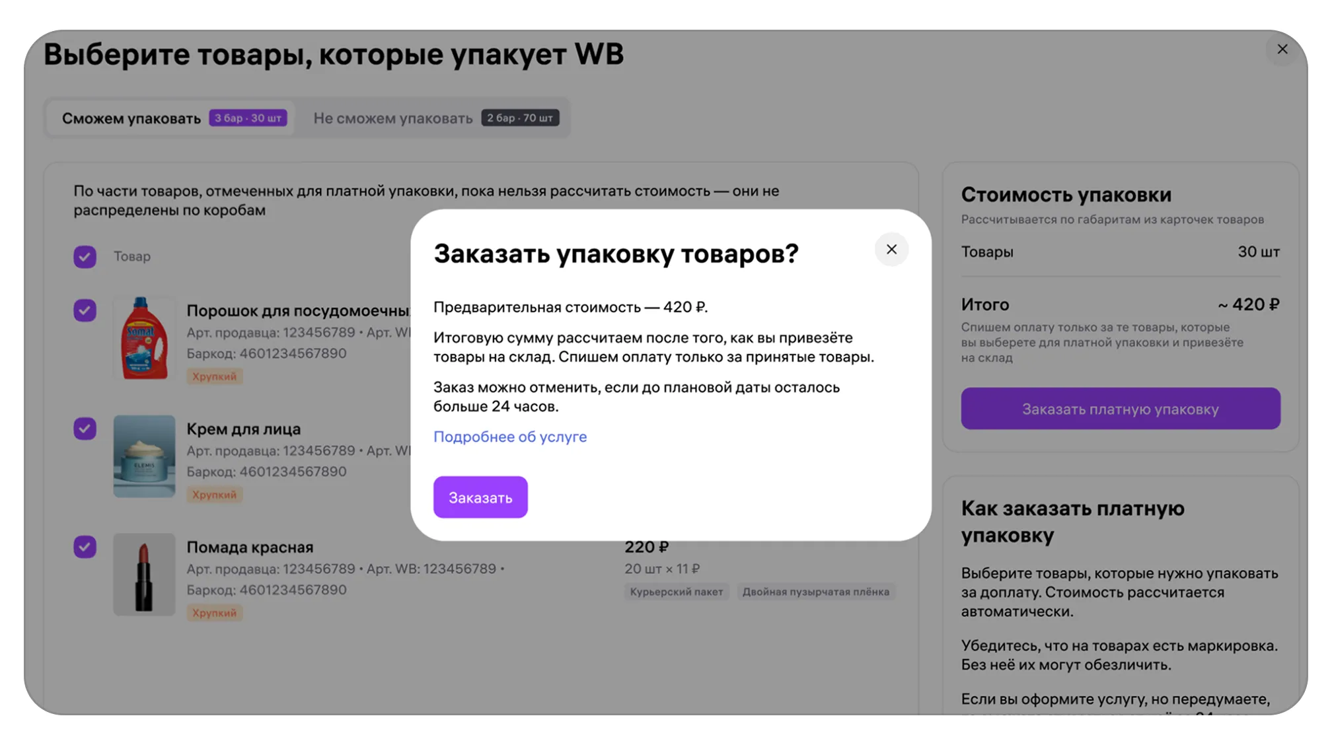The height and width of the screenshot is (745, 1332).
Task: Click the 2 бар · 70 шт badge
Action: tap(520, 118)
